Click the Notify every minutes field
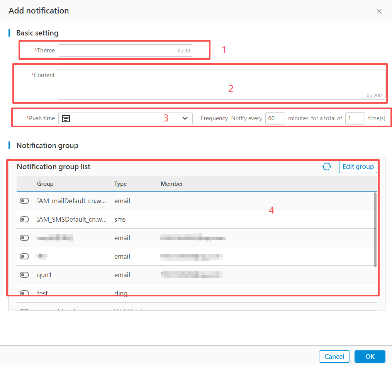This screenshot has width=392, height=365. [x=275, y=118]
